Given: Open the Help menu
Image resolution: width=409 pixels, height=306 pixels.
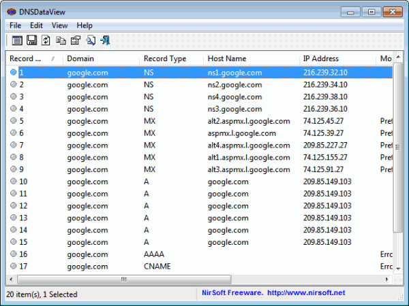Looking at the screenshot, I should coord(85,26).
